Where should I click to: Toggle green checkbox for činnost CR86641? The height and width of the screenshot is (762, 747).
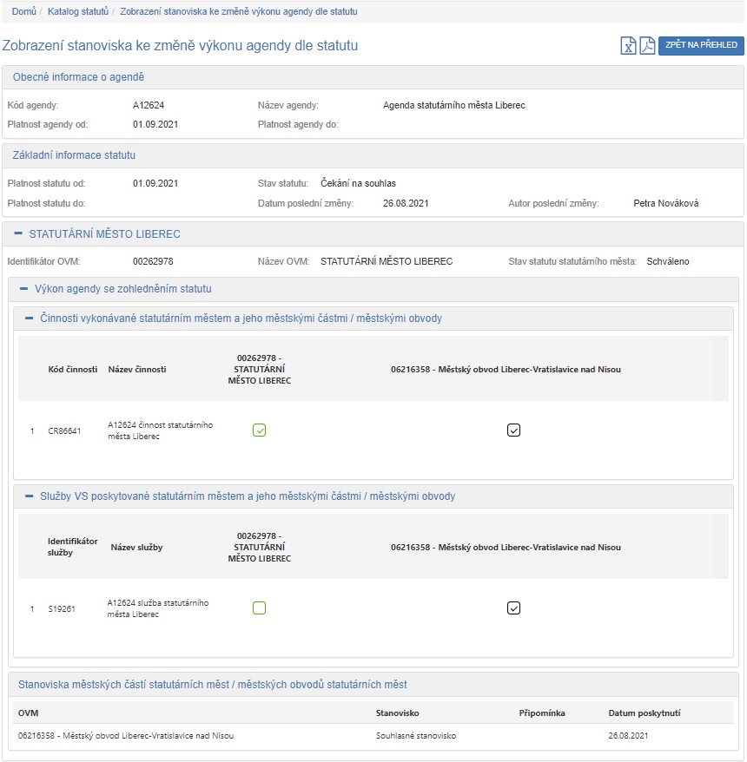(259, 430)
